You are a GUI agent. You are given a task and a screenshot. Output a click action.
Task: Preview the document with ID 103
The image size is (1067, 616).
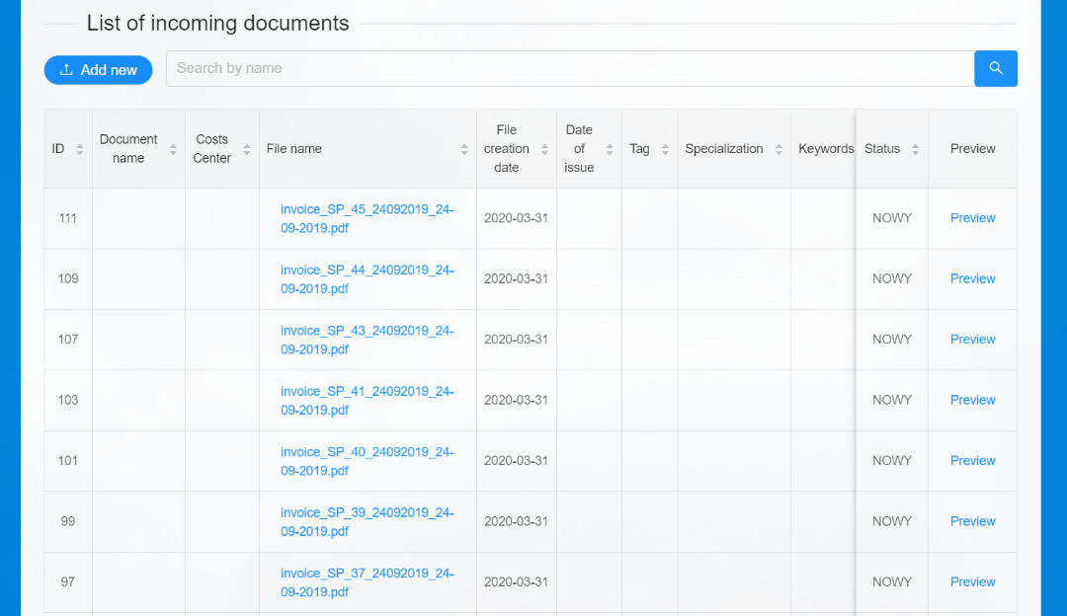pyautogui.click(x=972, y=400)
